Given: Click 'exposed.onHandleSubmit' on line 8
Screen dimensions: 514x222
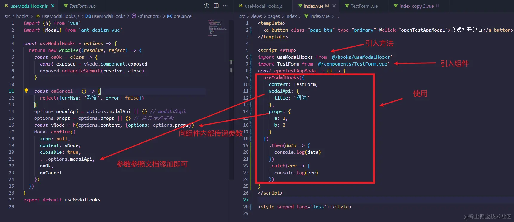Looking at the screenshot, I should (70, 71).
